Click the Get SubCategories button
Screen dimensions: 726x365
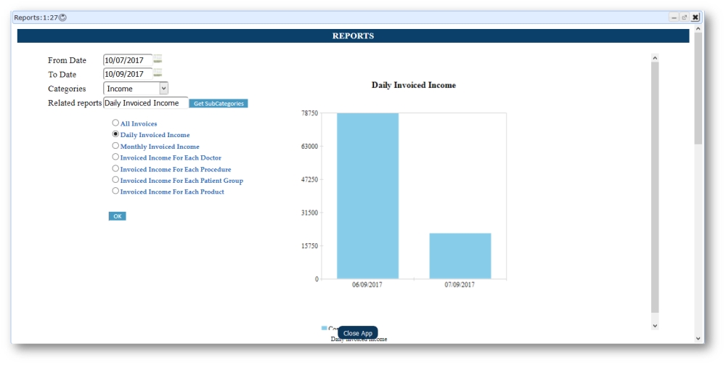coord(219,104)
